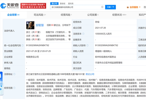
Task: Select the 宁波市北仑区市场监督管理局 value
Action: point(109,63)
